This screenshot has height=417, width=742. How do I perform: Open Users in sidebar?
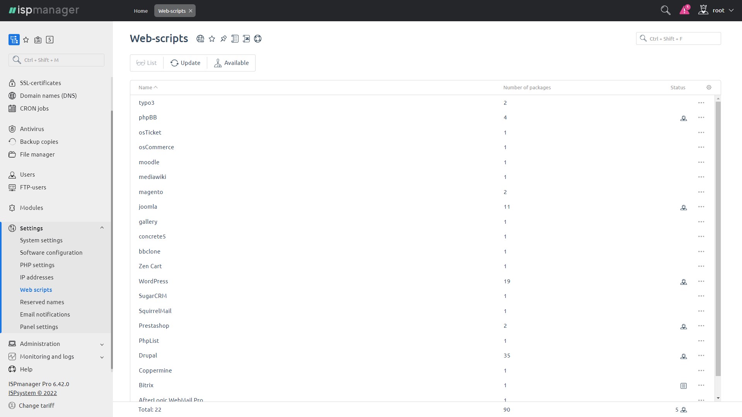(x=27, y=175)
